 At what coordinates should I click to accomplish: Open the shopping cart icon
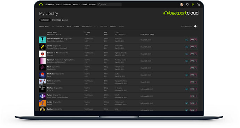(199, 5)
